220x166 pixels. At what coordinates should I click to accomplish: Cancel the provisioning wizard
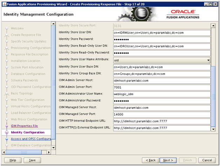point(207,160)
